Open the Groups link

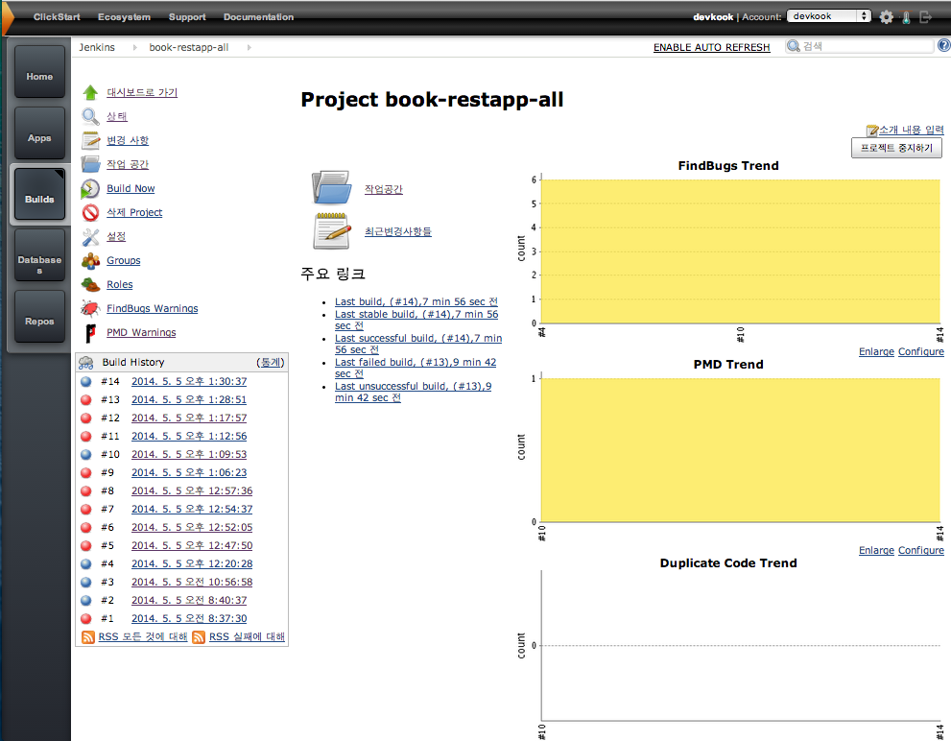coord(124,261)
